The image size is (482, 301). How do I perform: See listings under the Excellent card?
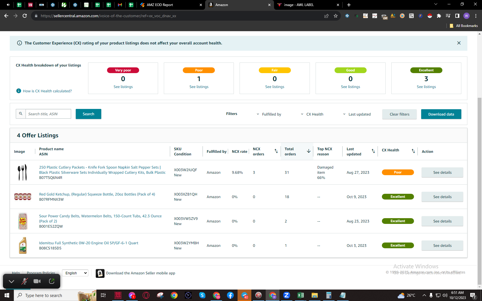click(x=426, y=87)
